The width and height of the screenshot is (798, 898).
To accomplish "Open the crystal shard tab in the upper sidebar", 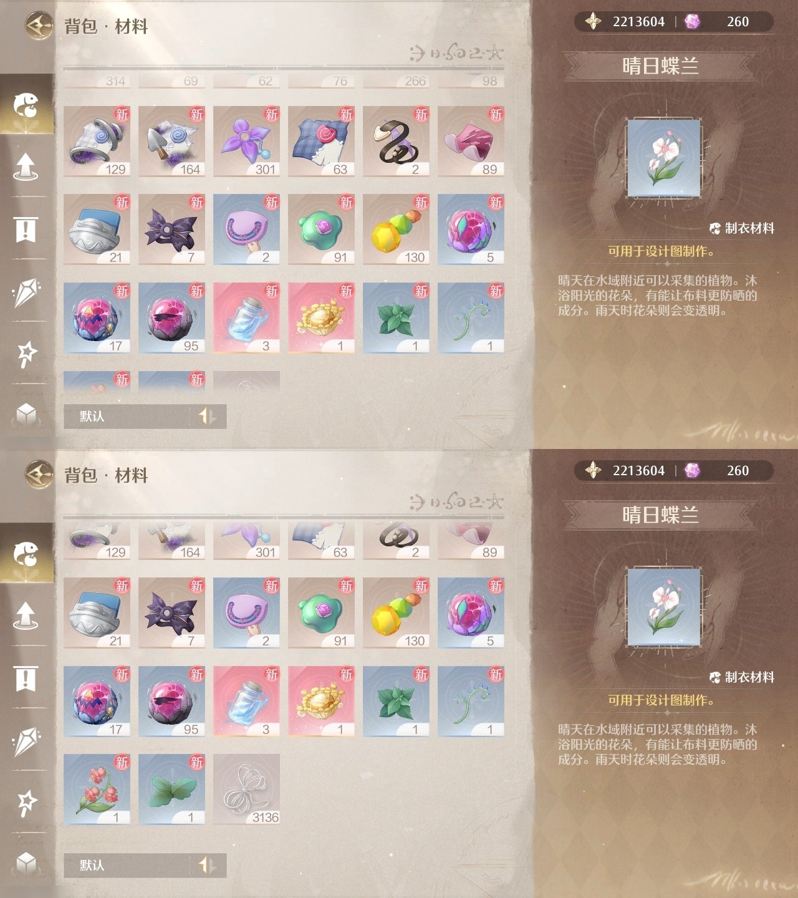I will tap(26, 291).
